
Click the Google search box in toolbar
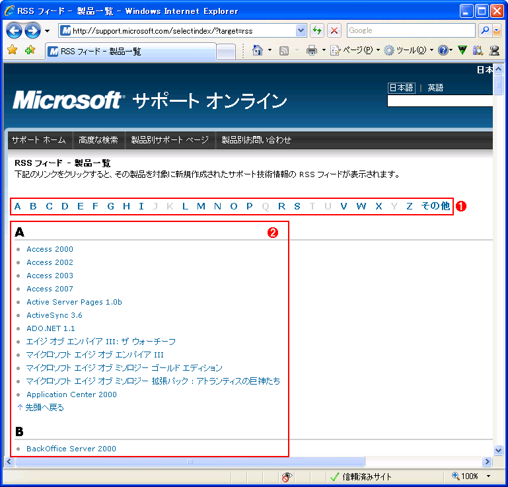pos(411,30)
